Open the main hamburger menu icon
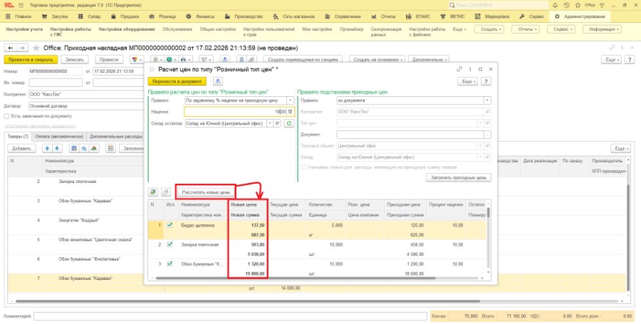Viewport: 641px width, 324px height. click(x=21, y=5)
